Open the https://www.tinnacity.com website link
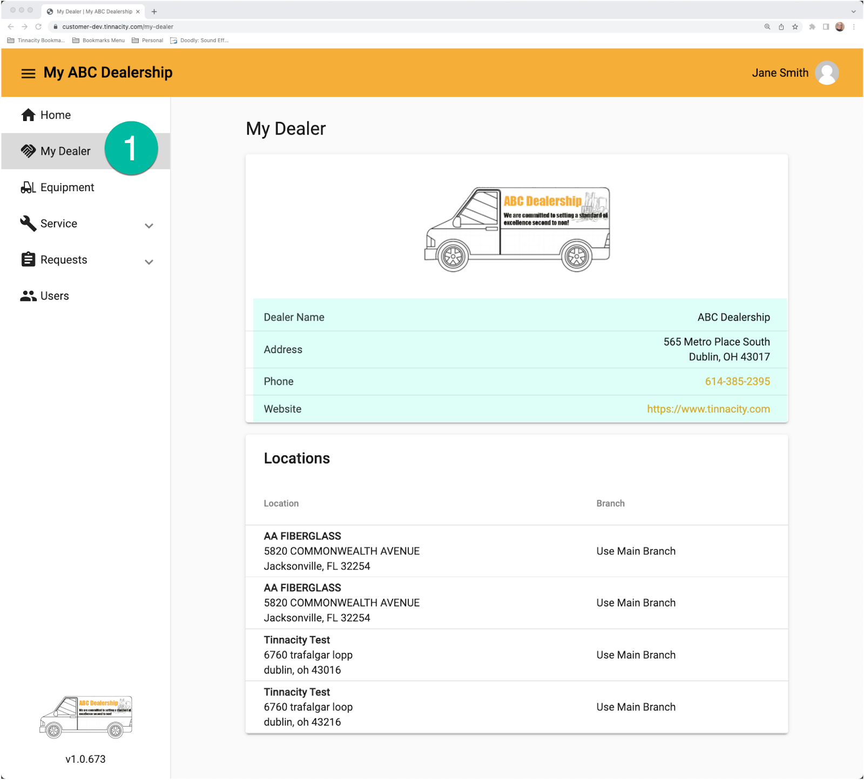 (x=708, y=409)
